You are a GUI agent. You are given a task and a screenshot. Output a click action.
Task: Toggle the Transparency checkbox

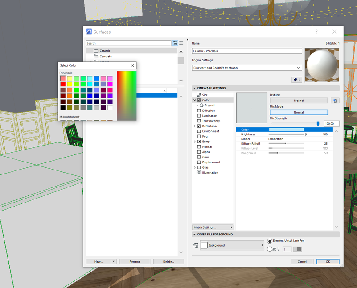pyautogui.click(x=199, y=121)
